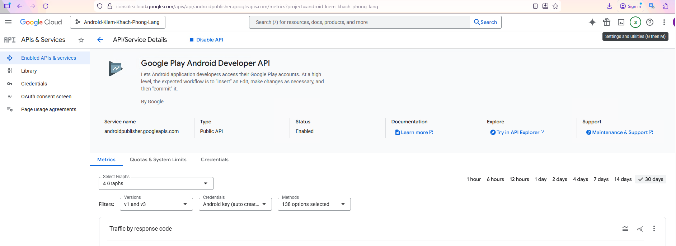The width and height of the screenshot is (676, 246).
Task: Switch to the Credentials tab
Action: point(215,159)
